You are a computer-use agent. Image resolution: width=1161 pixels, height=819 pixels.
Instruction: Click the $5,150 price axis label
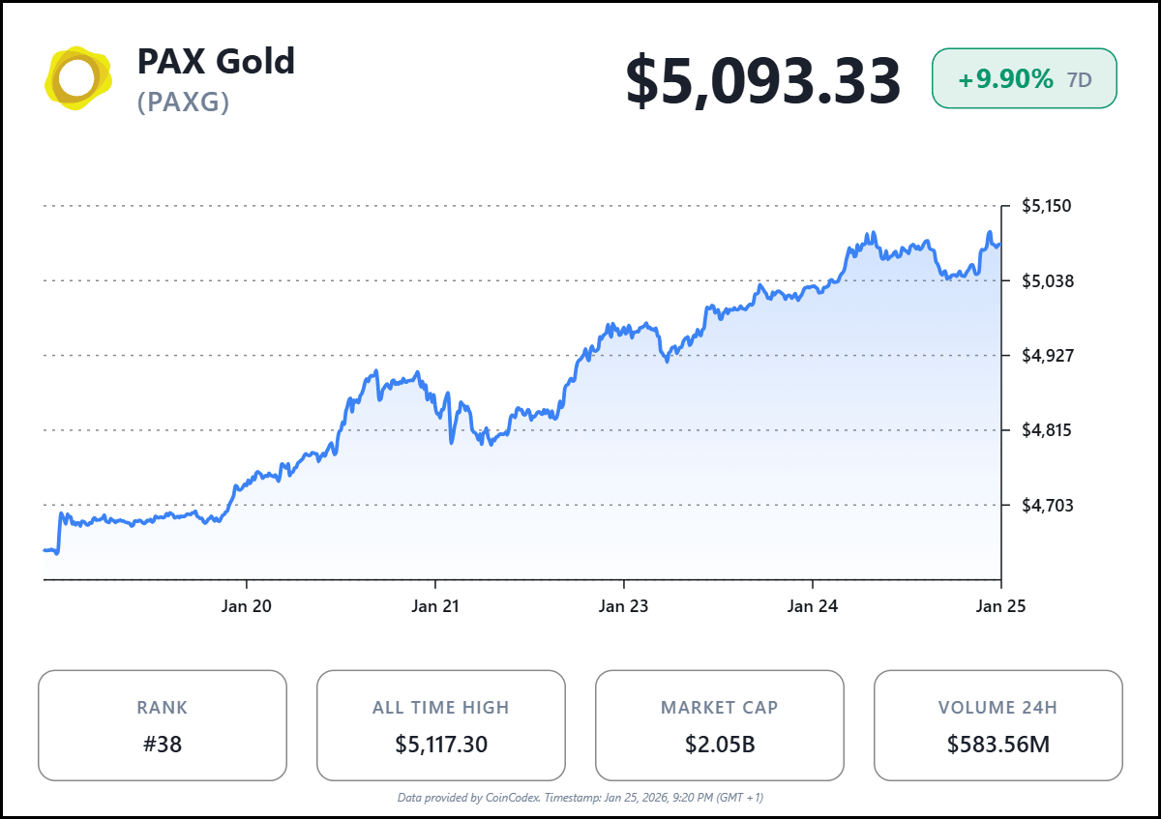pyautogui.click(x=1046, y=206)
